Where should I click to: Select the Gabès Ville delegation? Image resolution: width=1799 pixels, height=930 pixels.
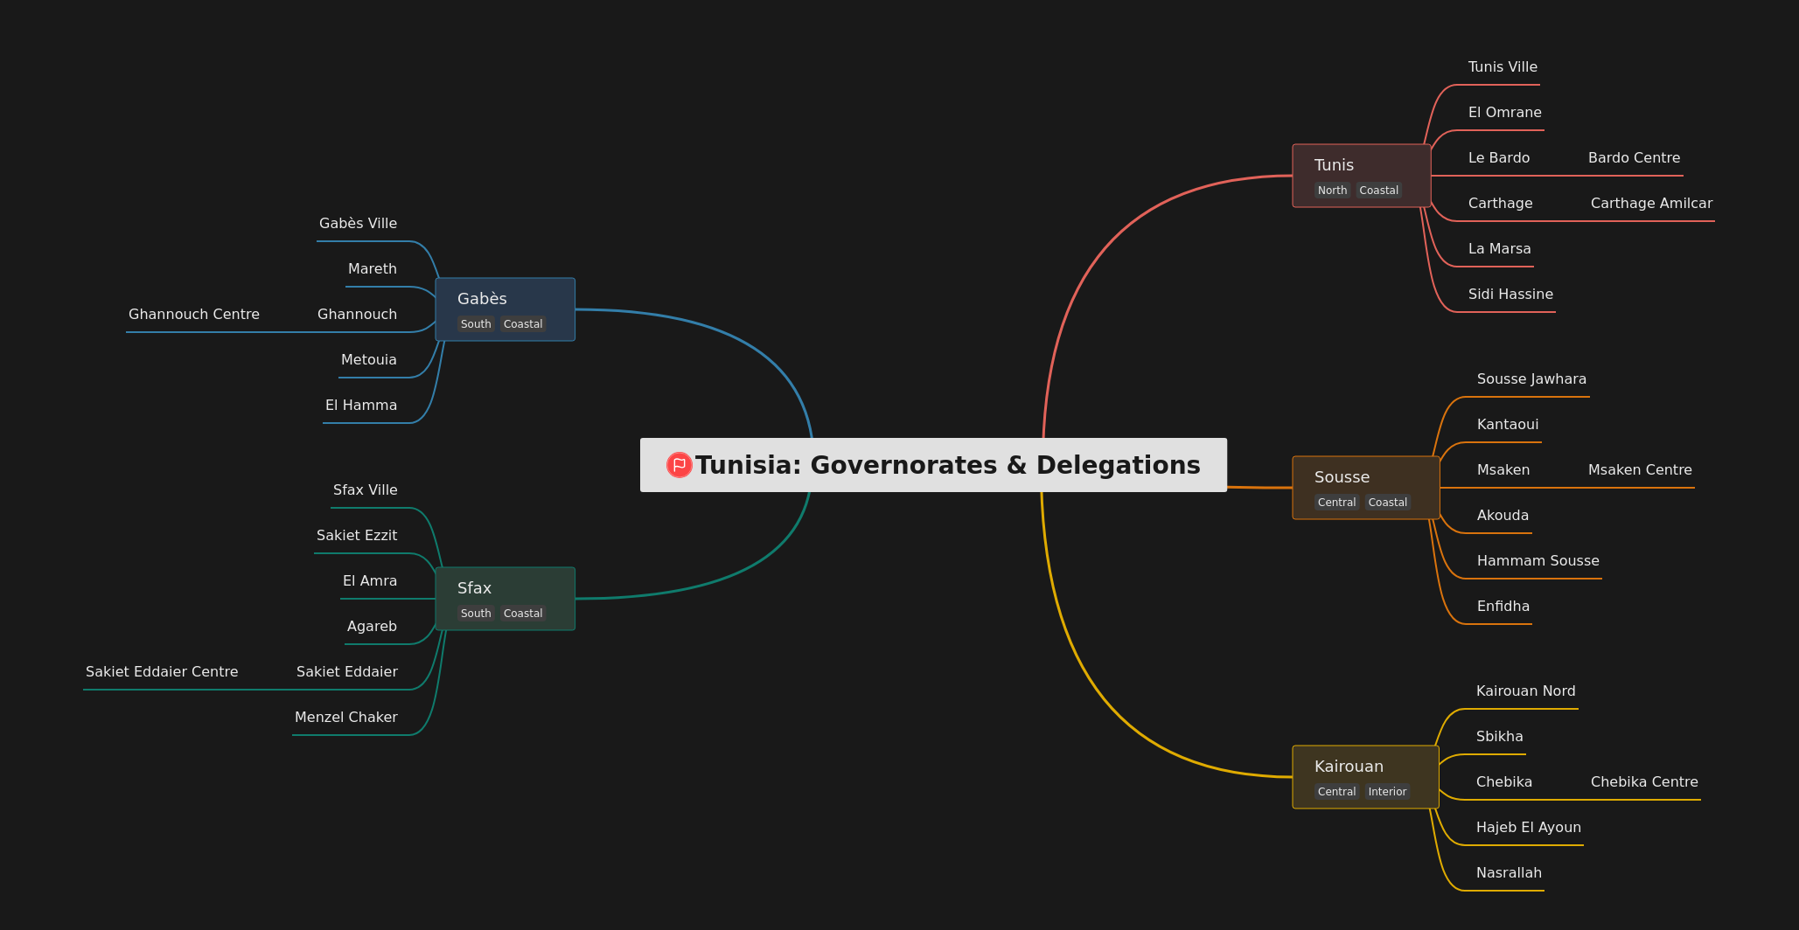click(358, 224)
